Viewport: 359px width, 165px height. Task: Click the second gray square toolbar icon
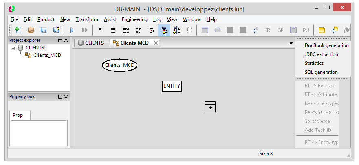tap(243, 30)
